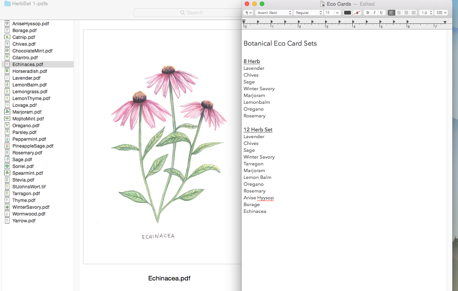
Task: Select the StJohnsWort.tif file name
Action: coord(29,186)
